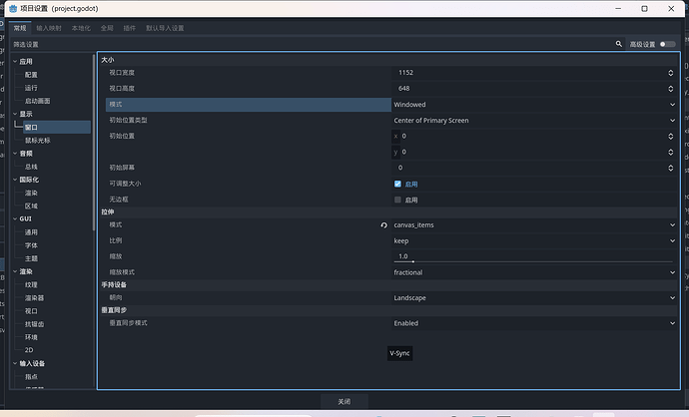
Task: Select 渲染器 in the settings tree
Action: [34, 298]
